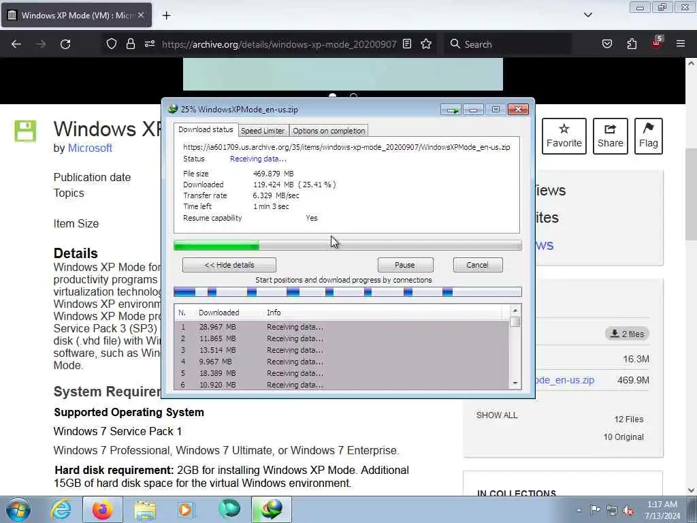Go back using the browser back arrow
This screenshot has height=523, width=697.
click(16, 44)
